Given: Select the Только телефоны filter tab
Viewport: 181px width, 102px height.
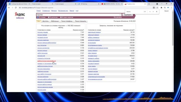Looking at the screenshot, I should click(x=67, y=21).
